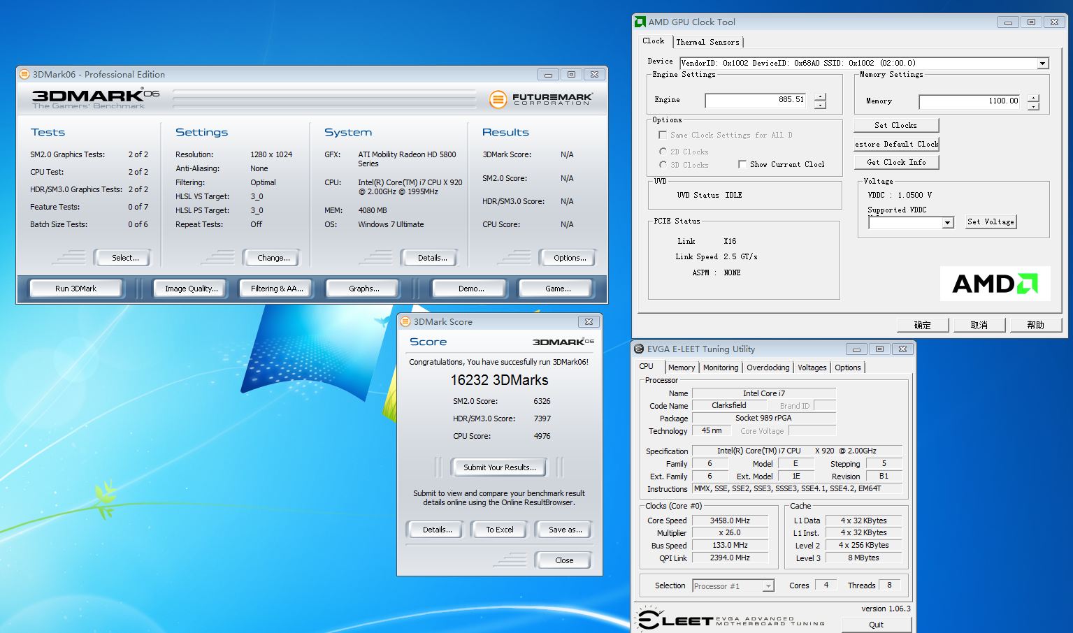Click the Clarksfield code name field
This screenshot has height=633, width=1073.
pyautogui.click(x=729, y=406)
